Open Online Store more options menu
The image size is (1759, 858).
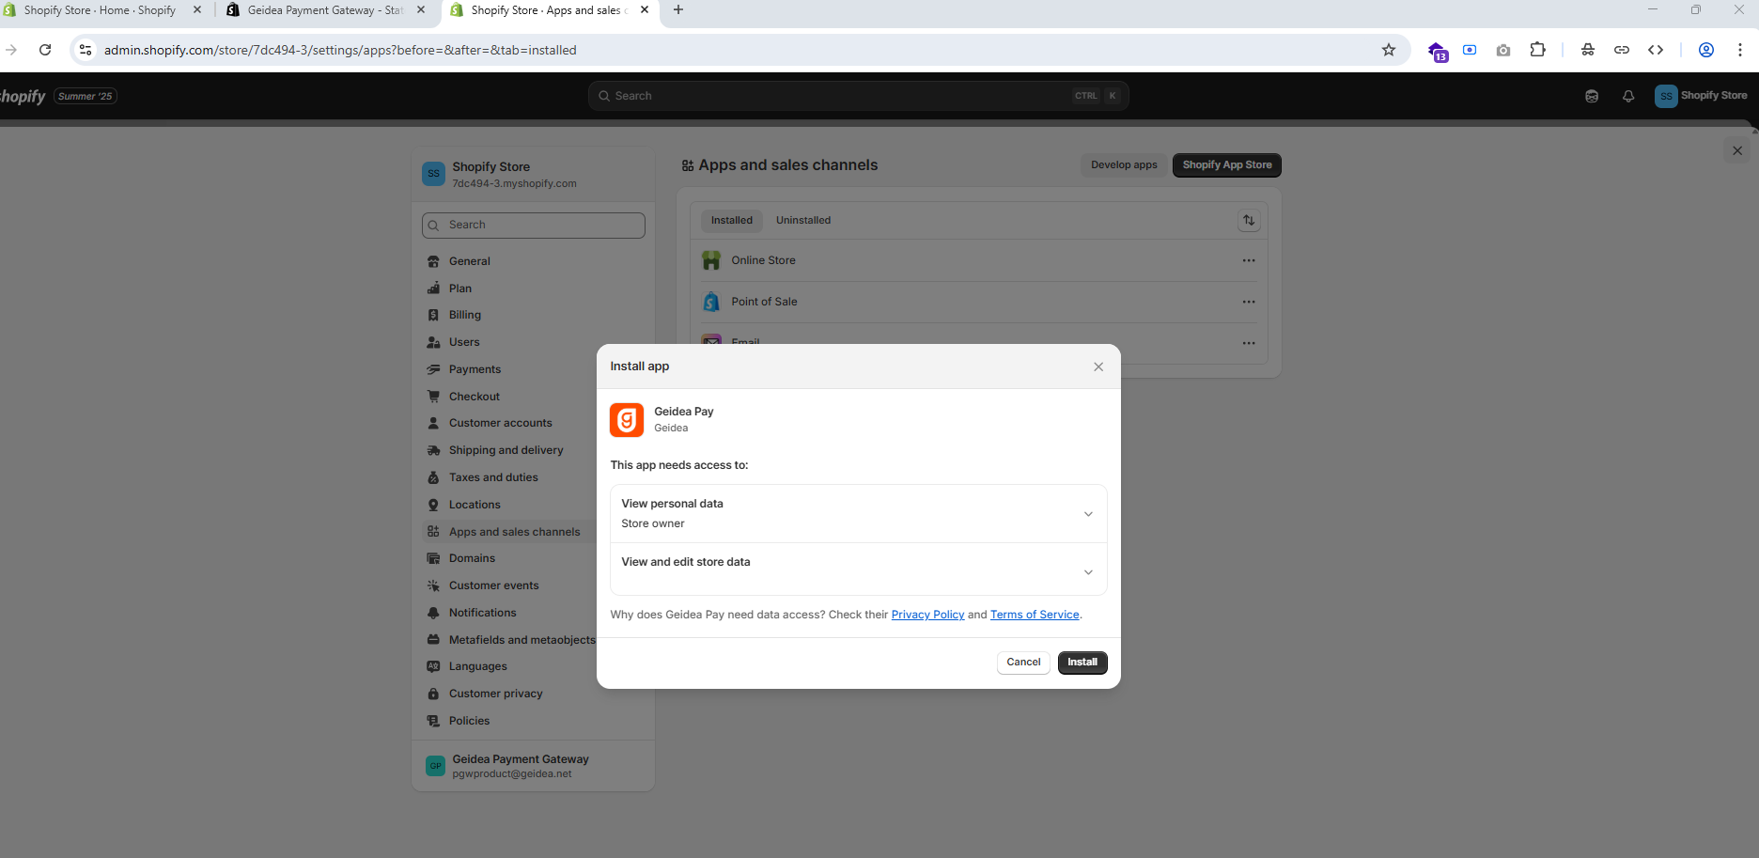pyautogui.click(x=1249, y=261)
